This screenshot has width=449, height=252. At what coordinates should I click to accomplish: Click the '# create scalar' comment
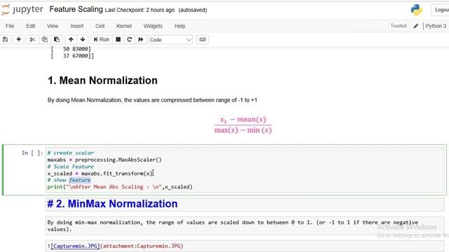[71, 153]
